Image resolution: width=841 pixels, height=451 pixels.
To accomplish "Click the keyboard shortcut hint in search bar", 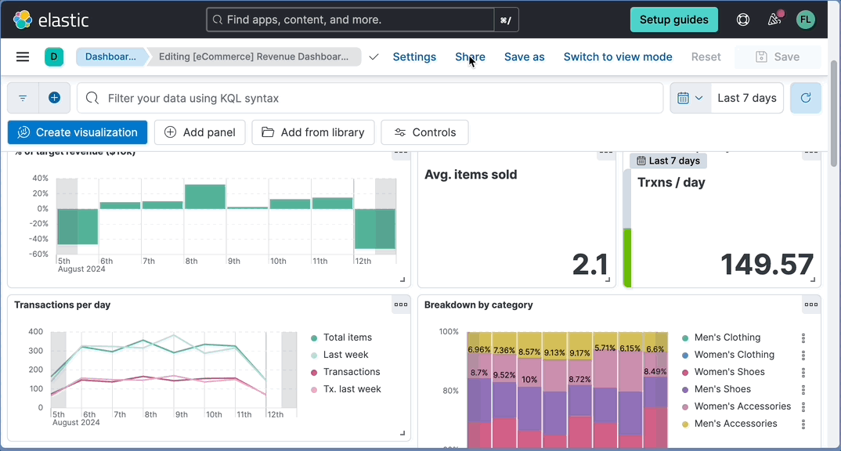I will (x=506, y=20).
